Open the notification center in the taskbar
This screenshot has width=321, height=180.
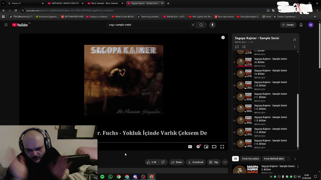(x=315, y=177)
